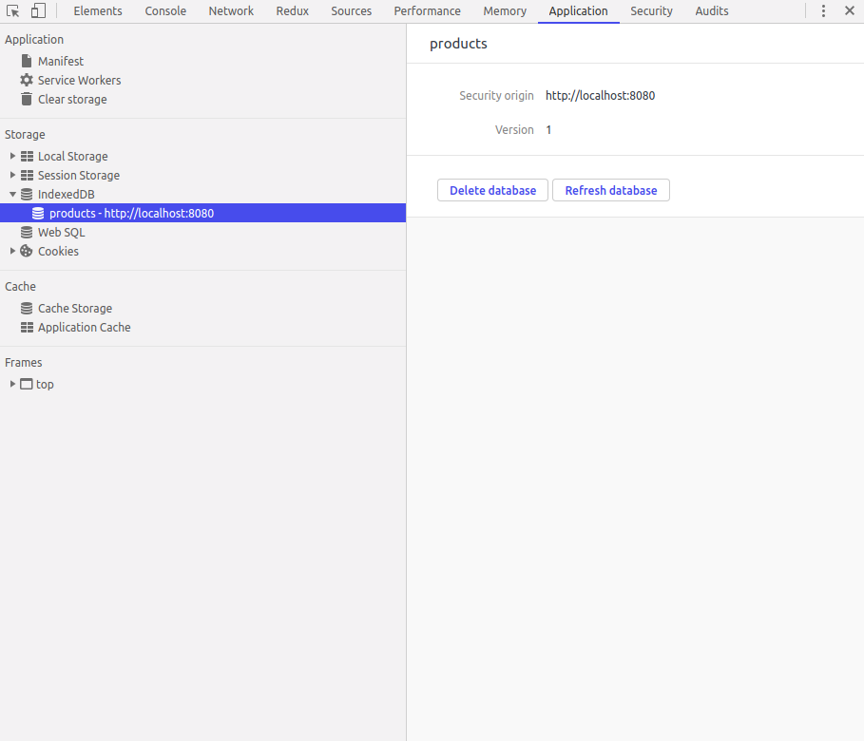Image resolution: width=864 pixels, height=741 pixels.
Task: Click the Cache Storage database icon
Action: [x=27, y=308]
